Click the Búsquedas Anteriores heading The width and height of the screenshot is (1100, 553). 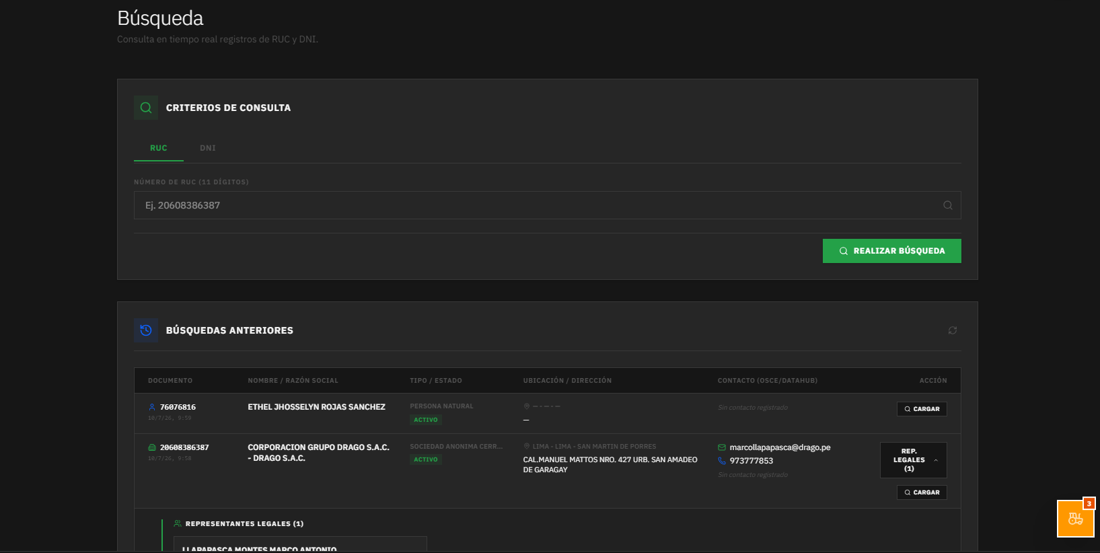229,330
